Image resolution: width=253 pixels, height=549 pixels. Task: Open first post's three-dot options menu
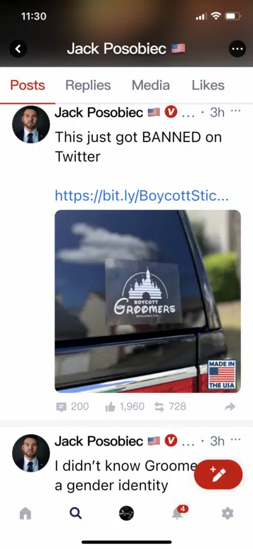point(236,112)
